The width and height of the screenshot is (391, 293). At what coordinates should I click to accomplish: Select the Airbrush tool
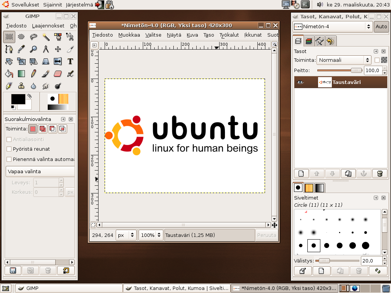point(70,74)
